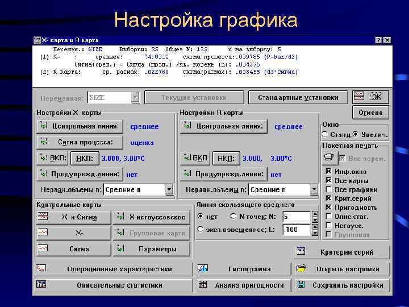Open Анализ пригодности button
The image size is (409, 307).
pos(243,285)
